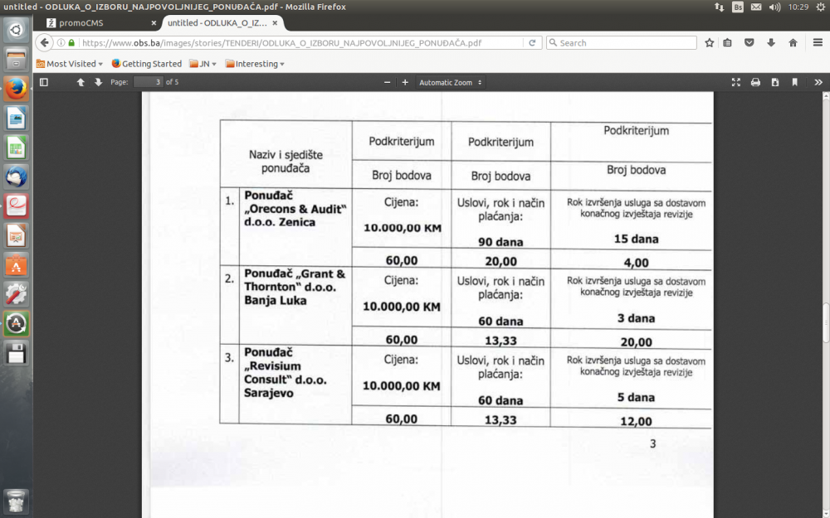The image size is (830, 518).
Task: Open keyboard layout Bs indicator
Action: [738, 7]
